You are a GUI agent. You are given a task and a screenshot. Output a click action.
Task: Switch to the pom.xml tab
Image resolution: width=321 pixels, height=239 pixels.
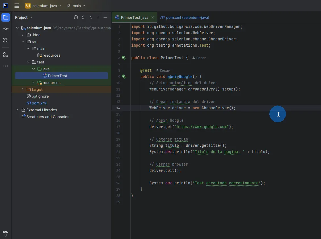184,17
